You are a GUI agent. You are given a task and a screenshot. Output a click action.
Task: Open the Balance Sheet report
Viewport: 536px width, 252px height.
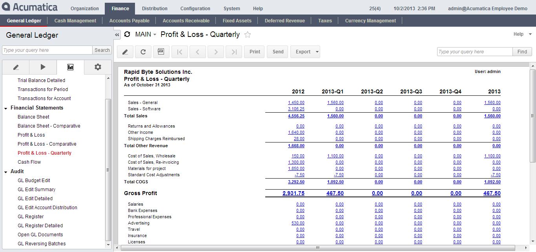(33, 117)
